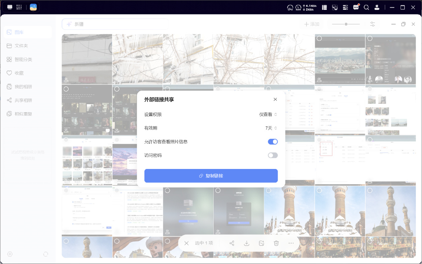Click the Photos app icon in system bar
This screenshot has width=422, height=264.
33,7
